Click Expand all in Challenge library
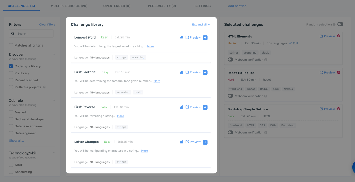This screenshot has width=355, height=182. [201, 25]
